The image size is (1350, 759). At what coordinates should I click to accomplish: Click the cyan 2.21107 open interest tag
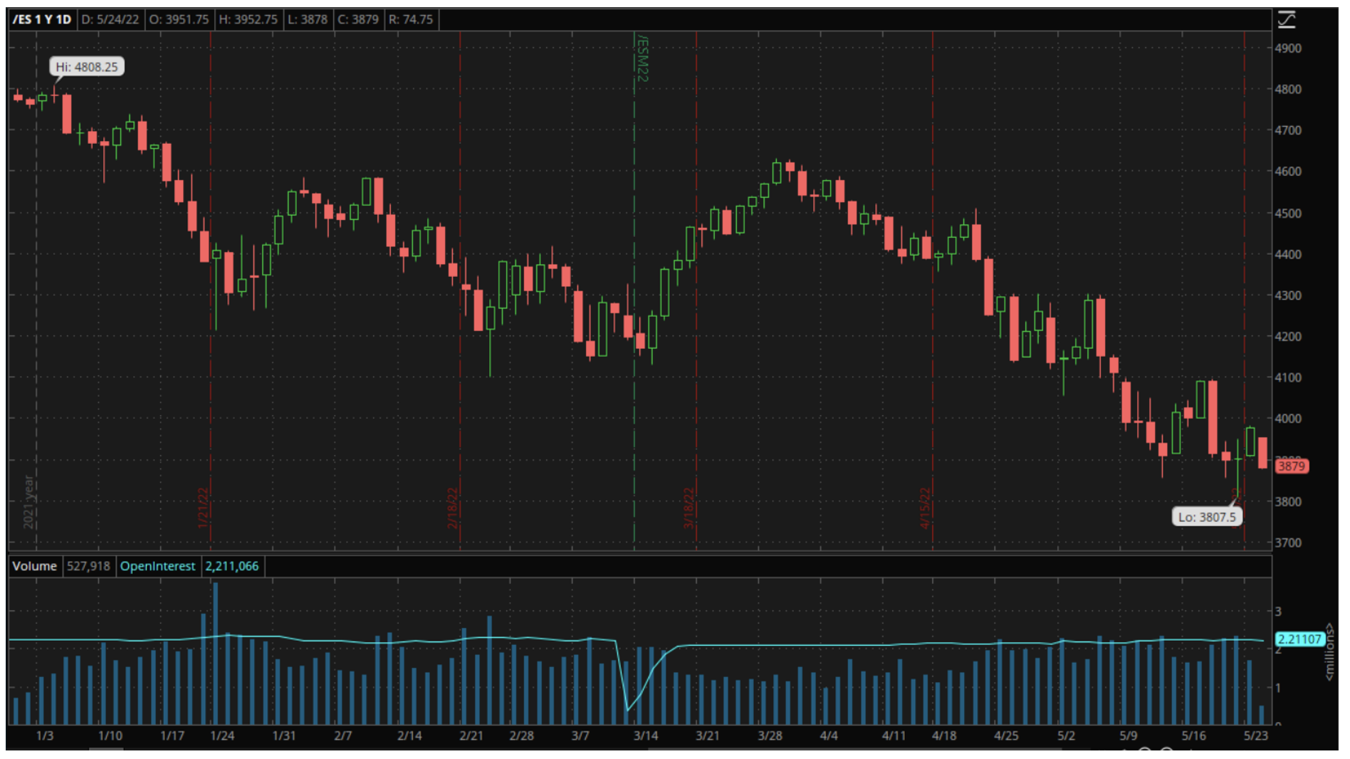click(1299, 639)
